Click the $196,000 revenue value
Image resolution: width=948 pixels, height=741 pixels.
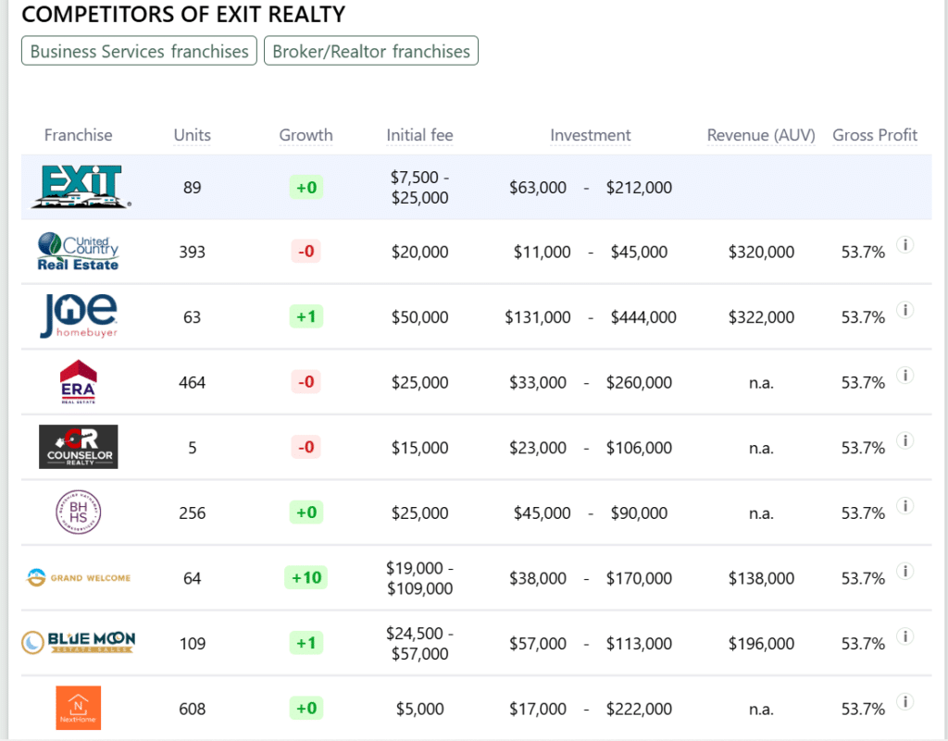click(761, 643)
